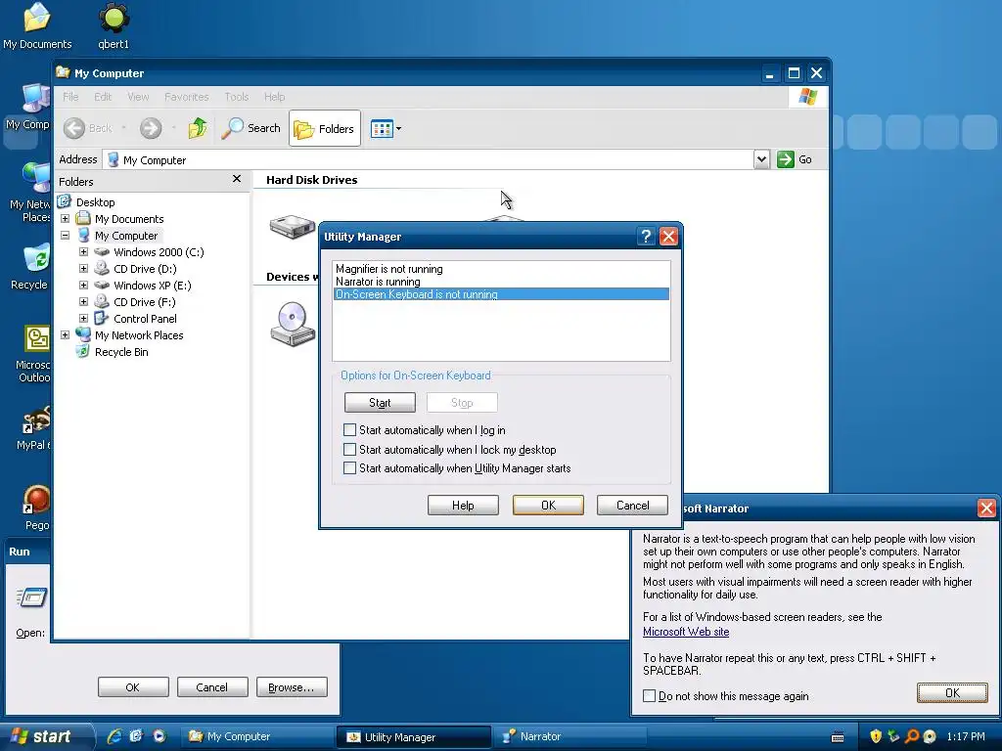The image size is (1002, 751).
Task: Expand CD Drive (F:) node
Action: pos(84,302)
